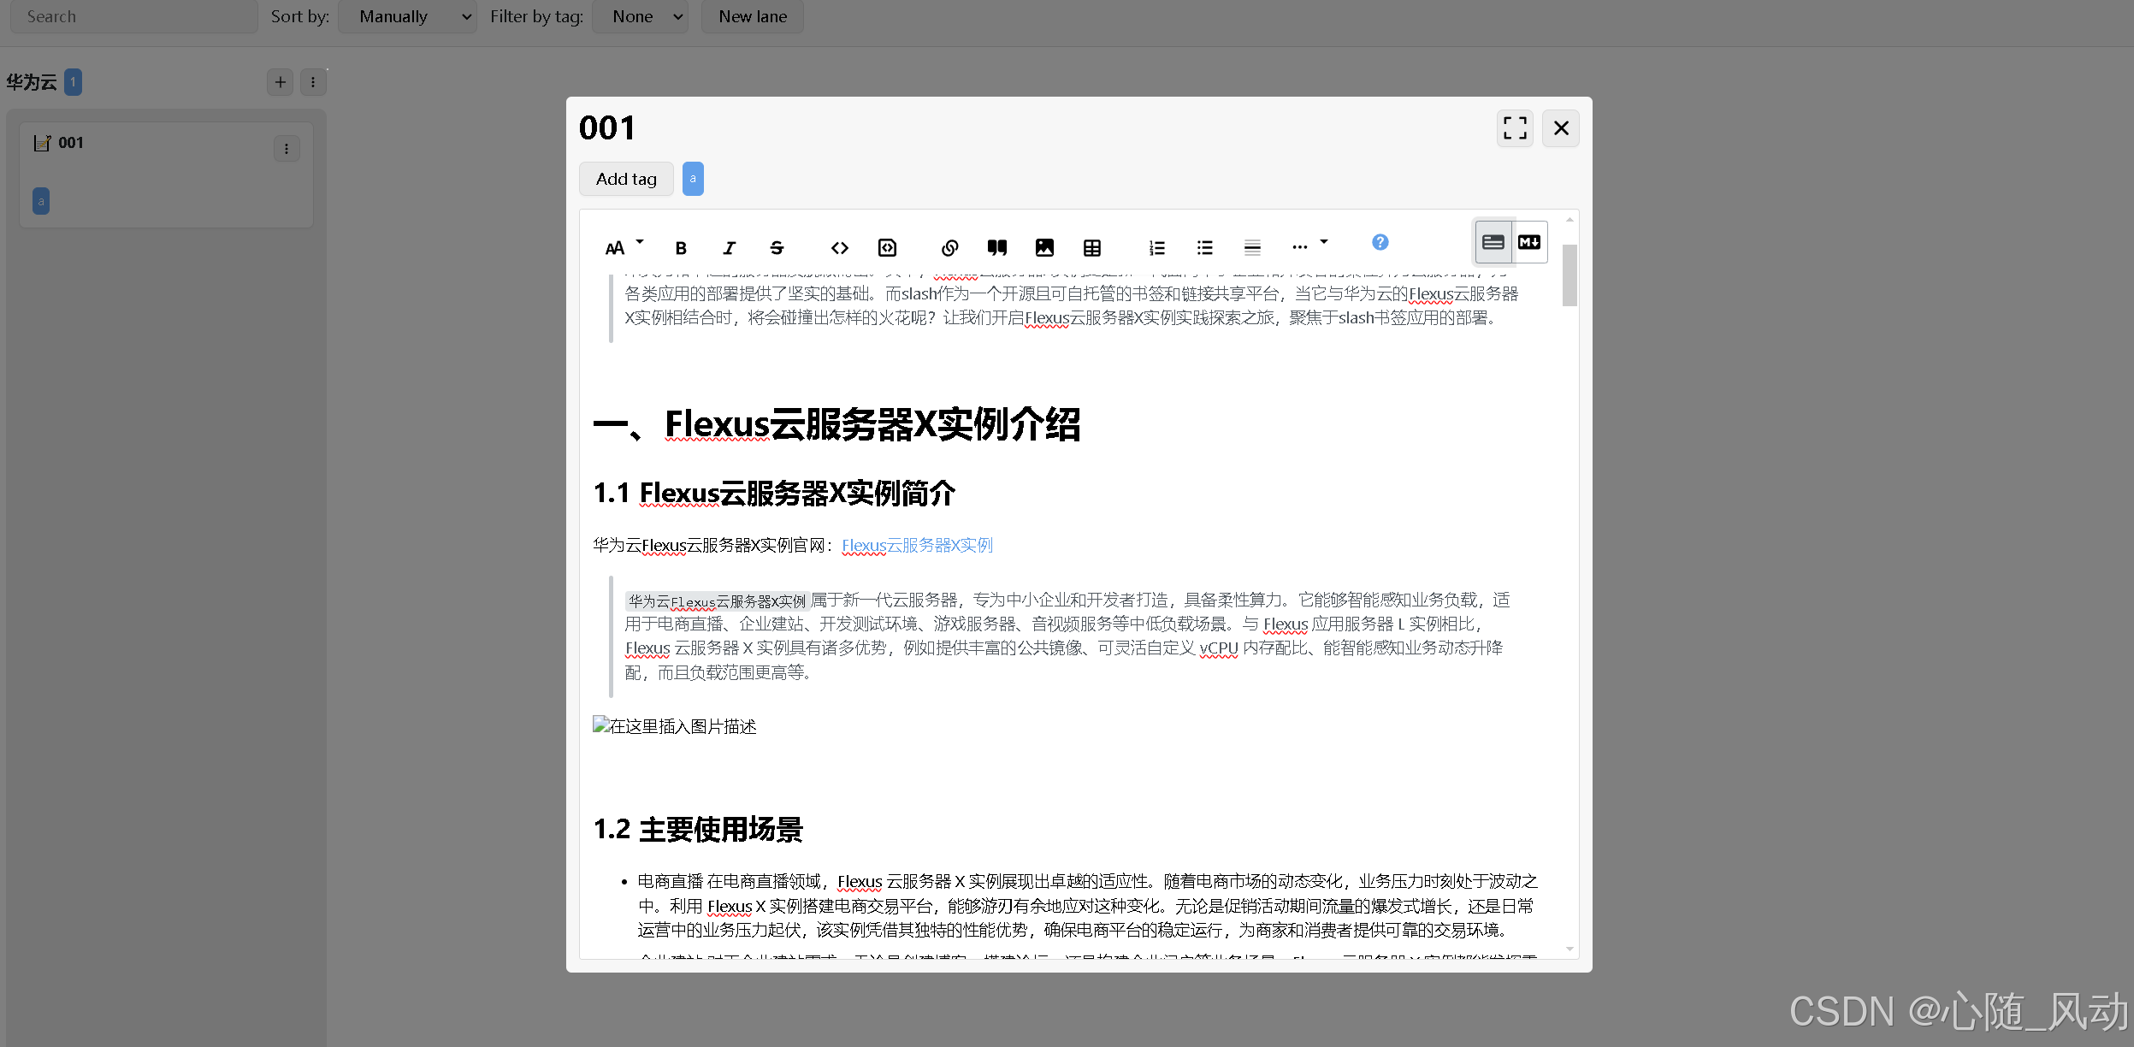Insert inline code with angle brackets icon
Image resolution: width=2134 pixels, height=1047 pixels.
(x=839, y=248)
